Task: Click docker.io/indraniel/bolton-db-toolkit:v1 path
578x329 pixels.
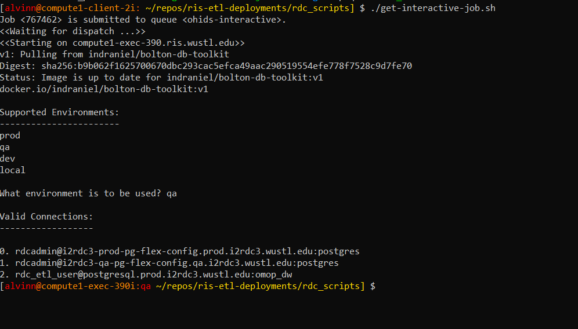Action: [104, 89]
